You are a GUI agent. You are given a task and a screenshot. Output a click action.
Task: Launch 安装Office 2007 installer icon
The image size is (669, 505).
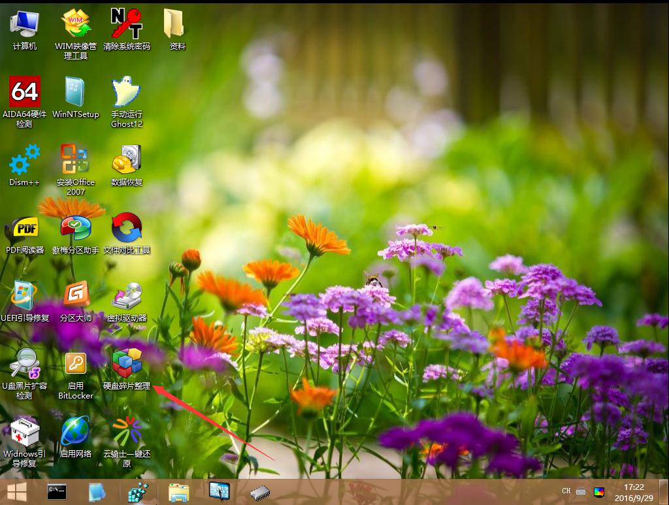[75, 160]
